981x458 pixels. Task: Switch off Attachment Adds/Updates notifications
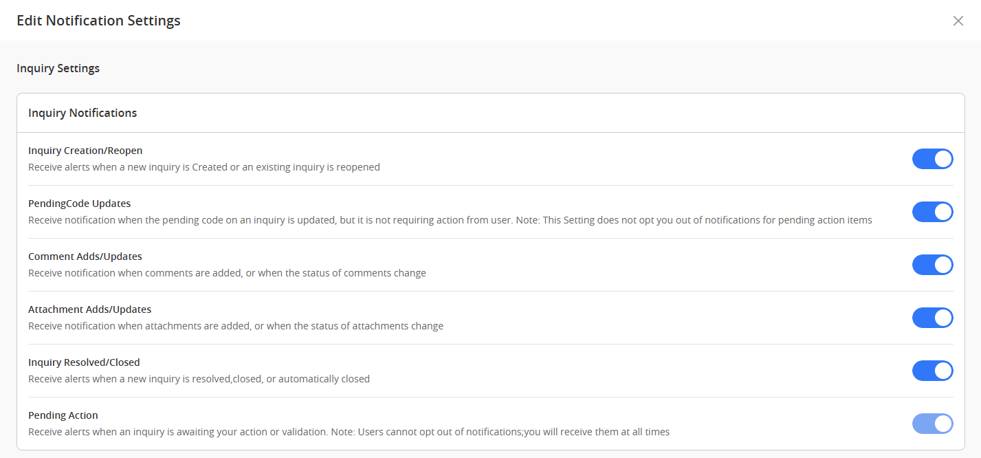pos(932,318)
